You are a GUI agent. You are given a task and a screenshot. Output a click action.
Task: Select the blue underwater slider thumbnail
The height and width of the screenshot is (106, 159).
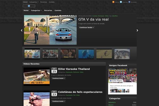[86, 54]
